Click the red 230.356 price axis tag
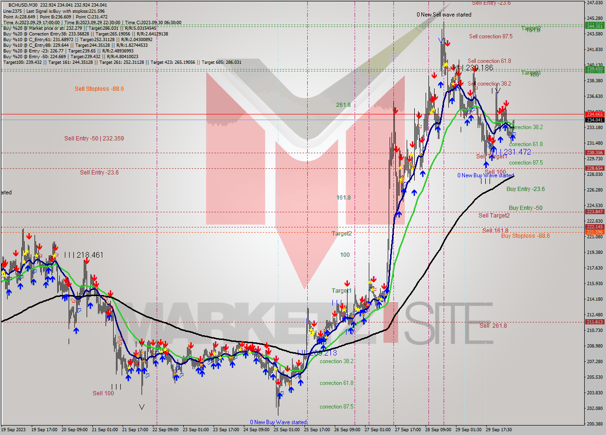606x435 pixels. coord(595,152)
